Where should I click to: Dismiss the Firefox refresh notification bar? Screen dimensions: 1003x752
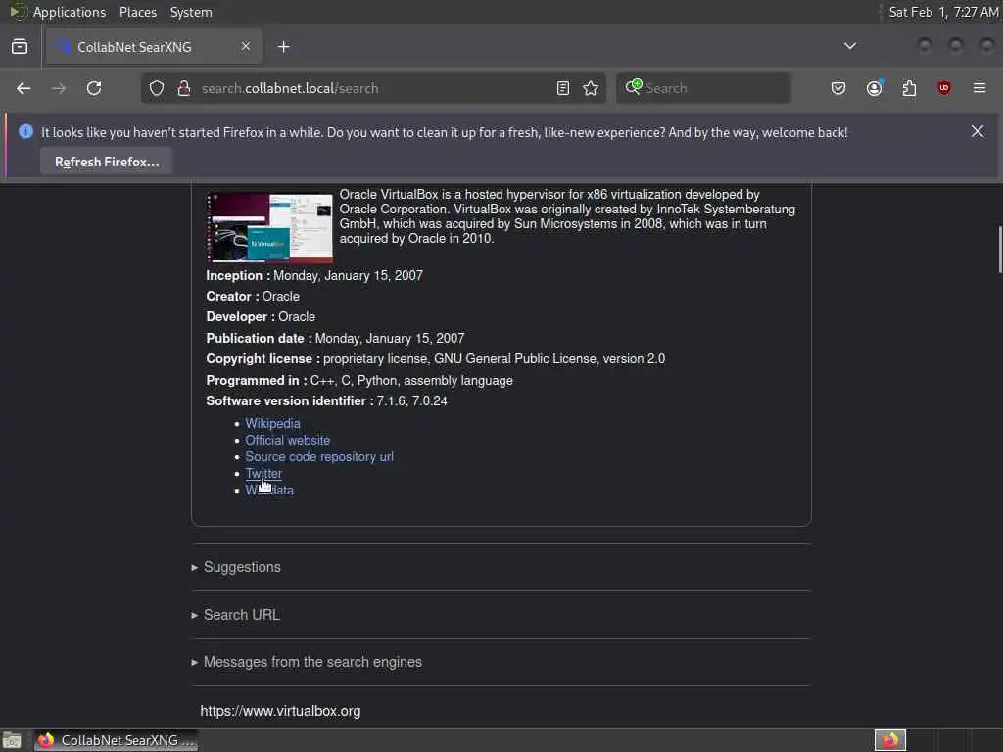[x=978, y=132]
